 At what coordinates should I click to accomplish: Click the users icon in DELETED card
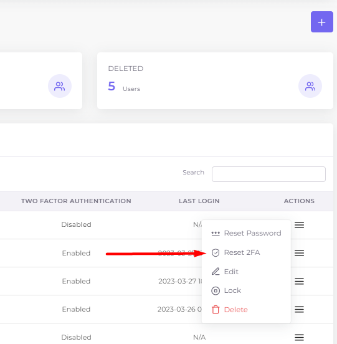[x=310, y=86]
